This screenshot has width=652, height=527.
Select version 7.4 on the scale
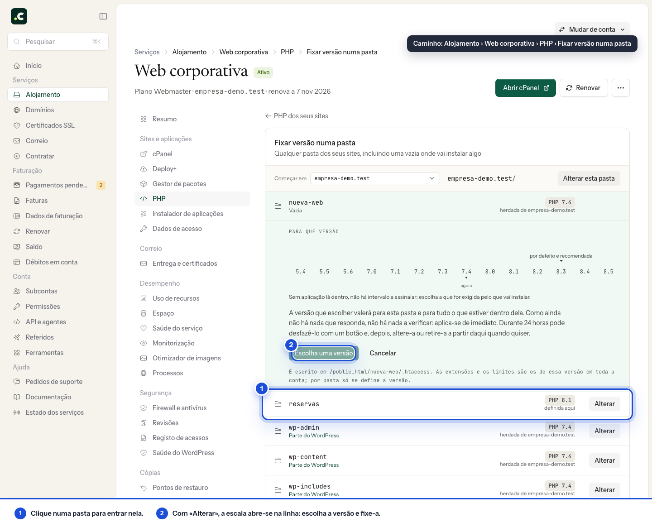(466, 272)
